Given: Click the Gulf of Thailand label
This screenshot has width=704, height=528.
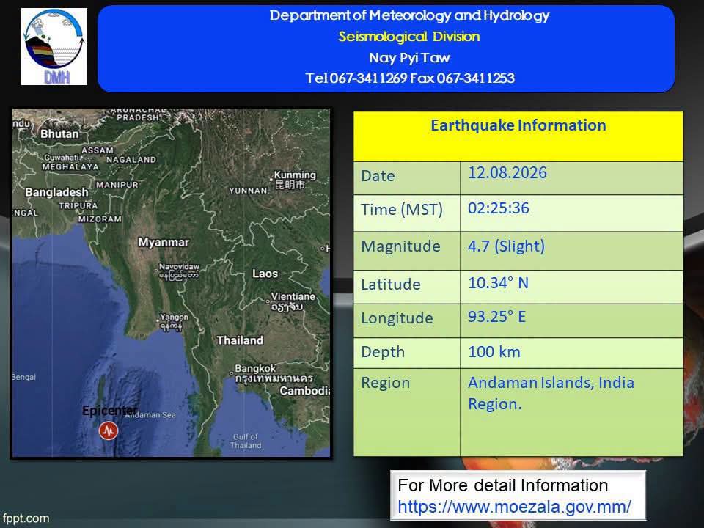Looking at the screenshot, I should [x=246, y=441].
